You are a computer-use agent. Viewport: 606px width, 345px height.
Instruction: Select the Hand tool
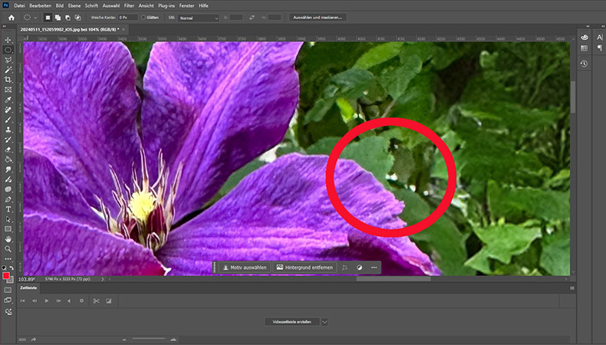[8, 238]
